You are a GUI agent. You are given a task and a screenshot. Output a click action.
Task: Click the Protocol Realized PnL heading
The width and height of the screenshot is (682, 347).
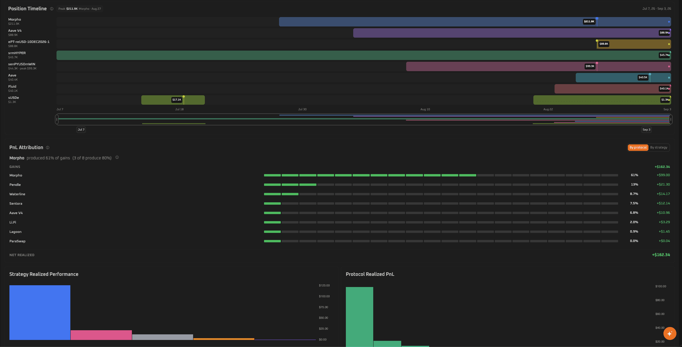(370, 274)
